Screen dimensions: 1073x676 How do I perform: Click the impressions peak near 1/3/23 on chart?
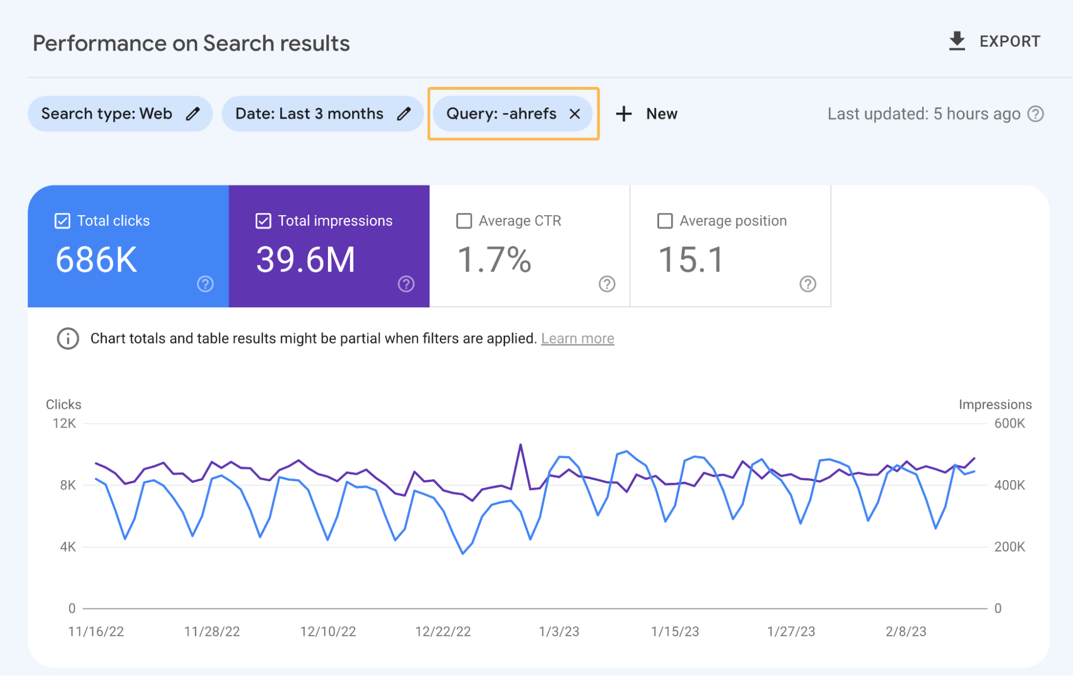[x=520, y=444]
